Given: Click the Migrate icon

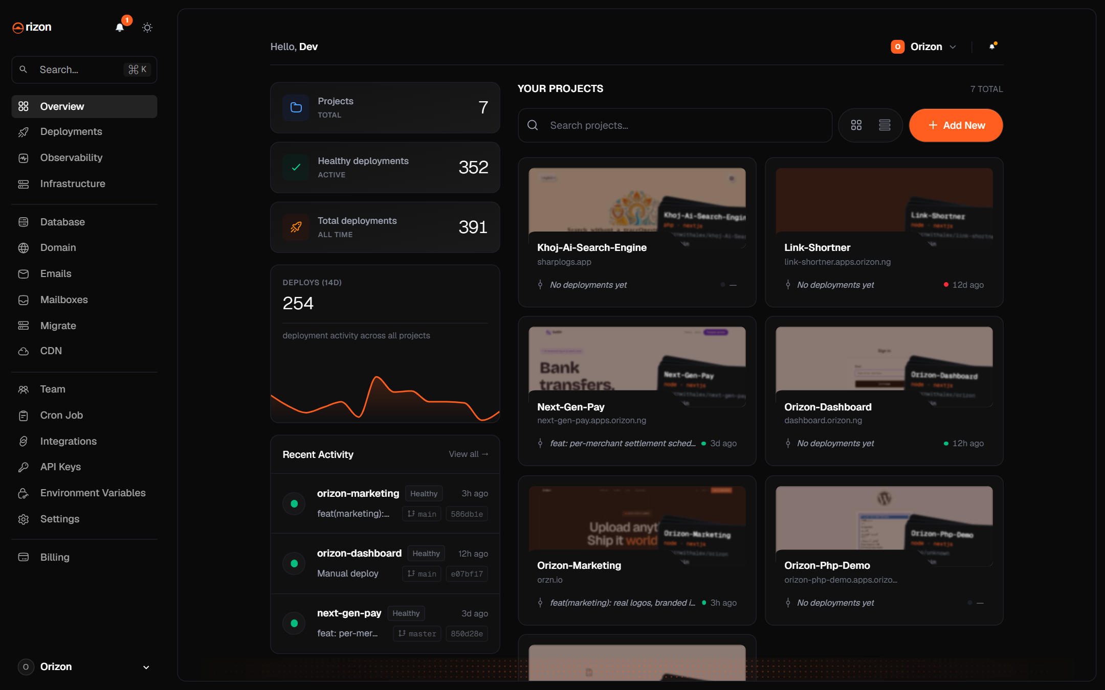Looking at the screenshot, I should pos(24,326).
